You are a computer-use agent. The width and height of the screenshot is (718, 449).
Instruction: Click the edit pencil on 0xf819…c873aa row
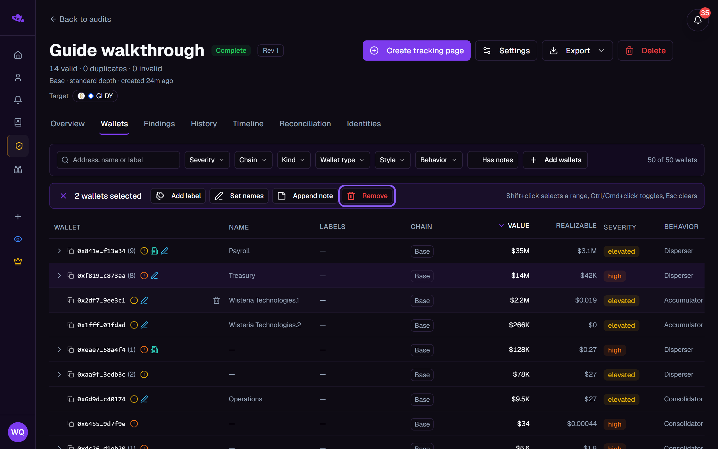pos(154,276)
